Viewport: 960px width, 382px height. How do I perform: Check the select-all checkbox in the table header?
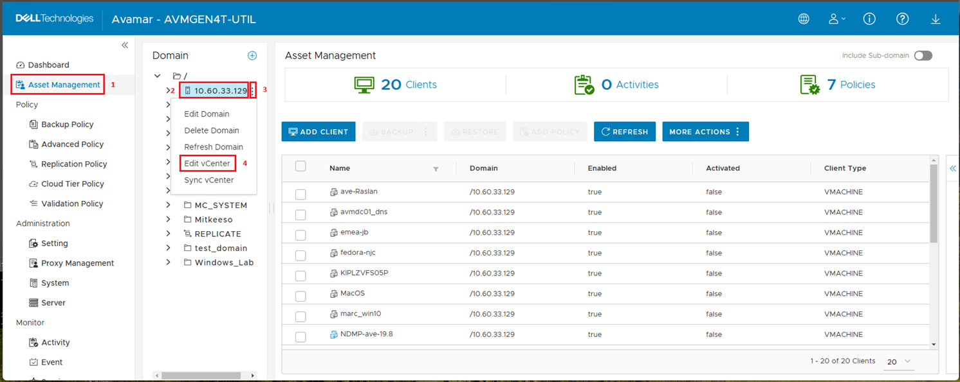[x=300, y=166]
